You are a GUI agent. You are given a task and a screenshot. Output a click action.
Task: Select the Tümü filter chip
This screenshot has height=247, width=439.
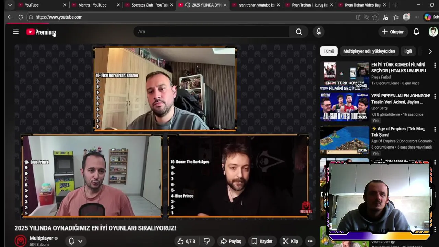click(329, 51)
